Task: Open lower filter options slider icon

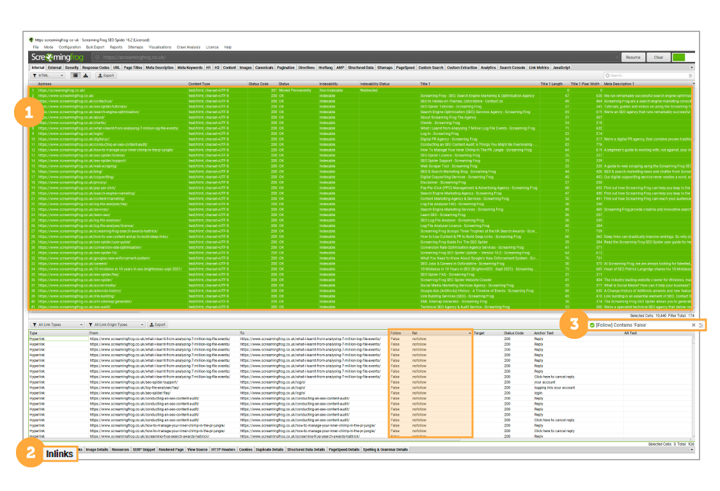Action: (701, 325)
